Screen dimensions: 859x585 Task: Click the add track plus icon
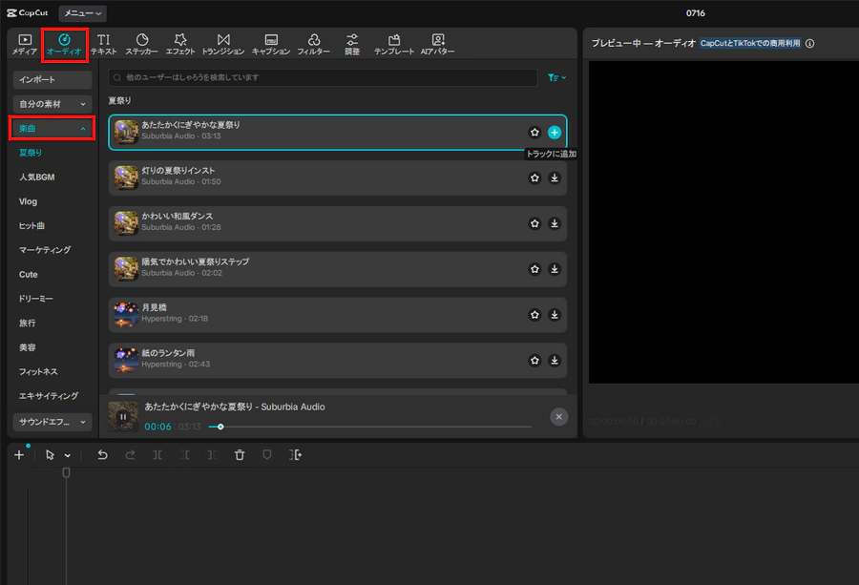[x=19, y=454]
